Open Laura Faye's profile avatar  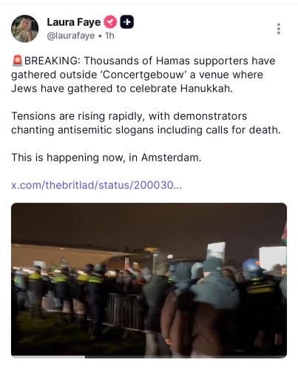24,29
